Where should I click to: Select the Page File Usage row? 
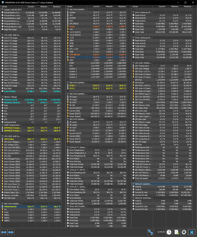[31, 29]
